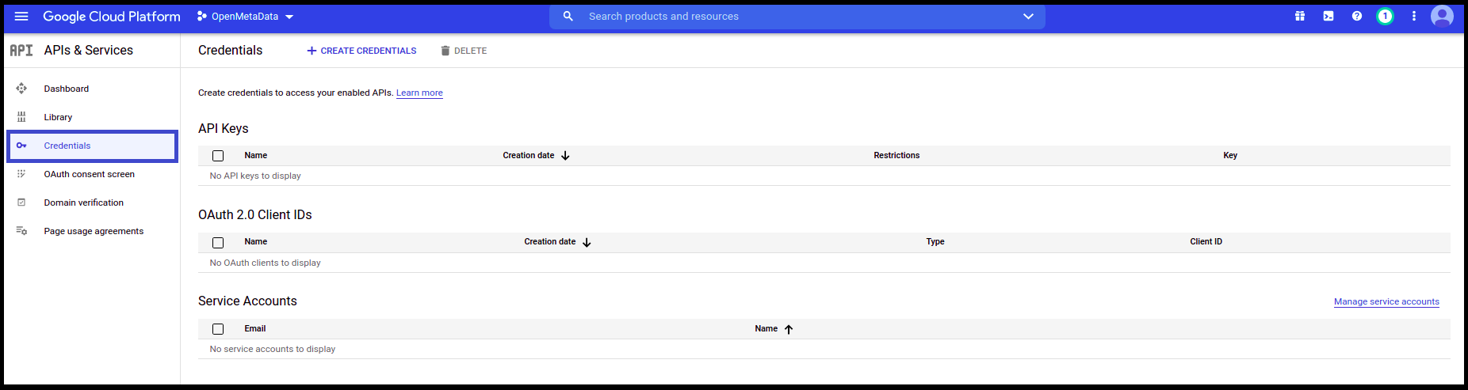Go to Dashboard in sidebar
The height and width of the screenshot is (390, 1468).
[x=67, y=89]
